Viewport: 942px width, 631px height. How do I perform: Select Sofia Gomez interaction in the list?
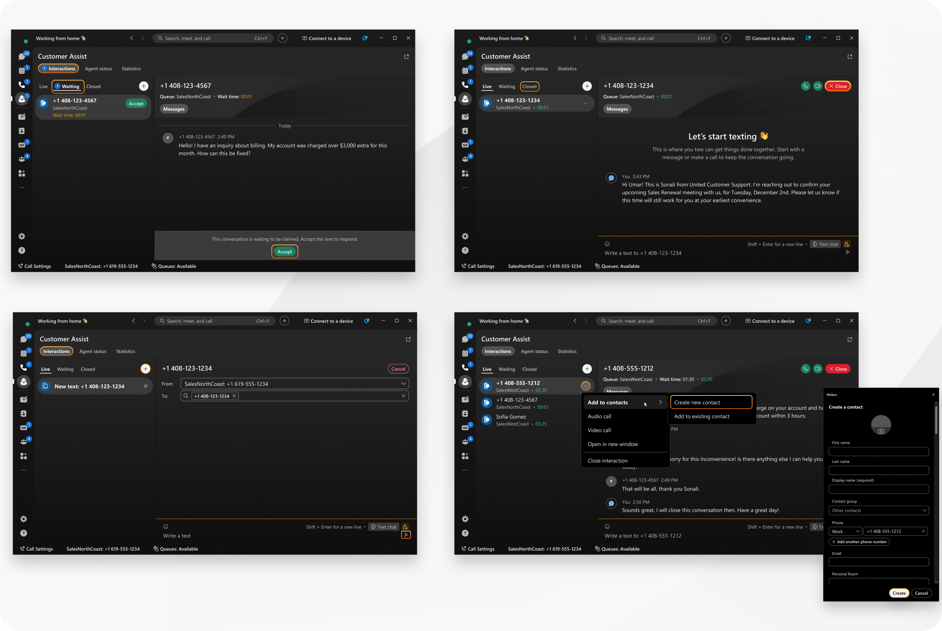537,420
